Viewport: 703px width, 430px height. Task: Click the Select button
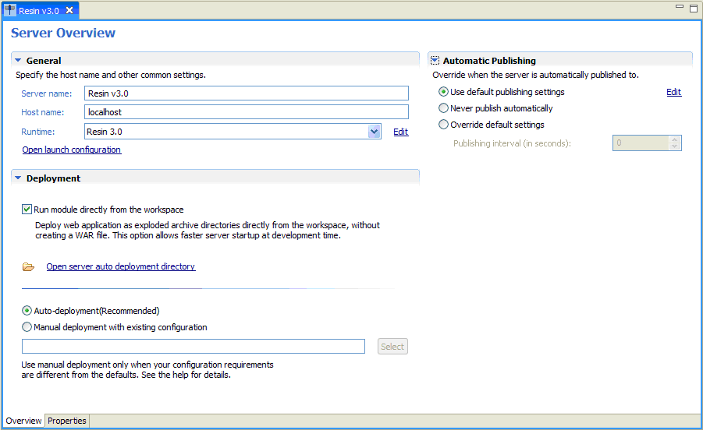pos(392,347)
